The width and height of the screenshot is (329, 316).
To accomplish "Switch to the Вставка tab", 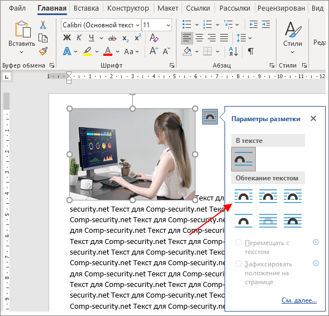I will point(86,8).
